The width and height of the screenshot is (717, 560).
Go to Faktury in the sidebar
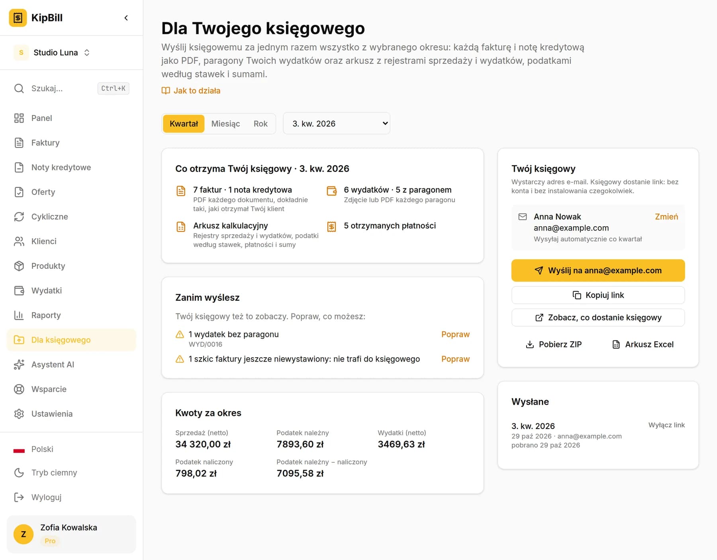click(72, 143)
